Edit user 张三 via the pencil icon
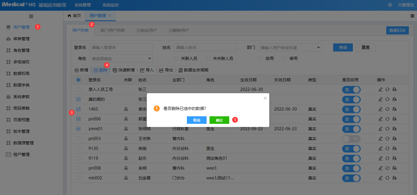 click(380, 89)
